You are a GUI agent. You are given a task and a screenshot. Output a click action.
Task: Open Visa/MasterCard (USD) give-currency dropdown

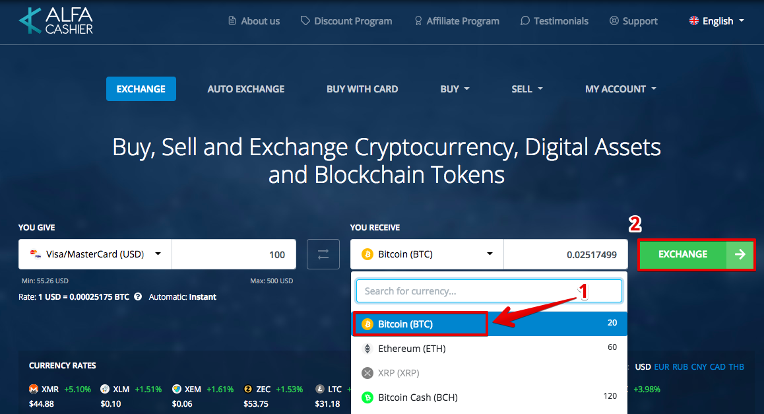[x=95, y=254]
